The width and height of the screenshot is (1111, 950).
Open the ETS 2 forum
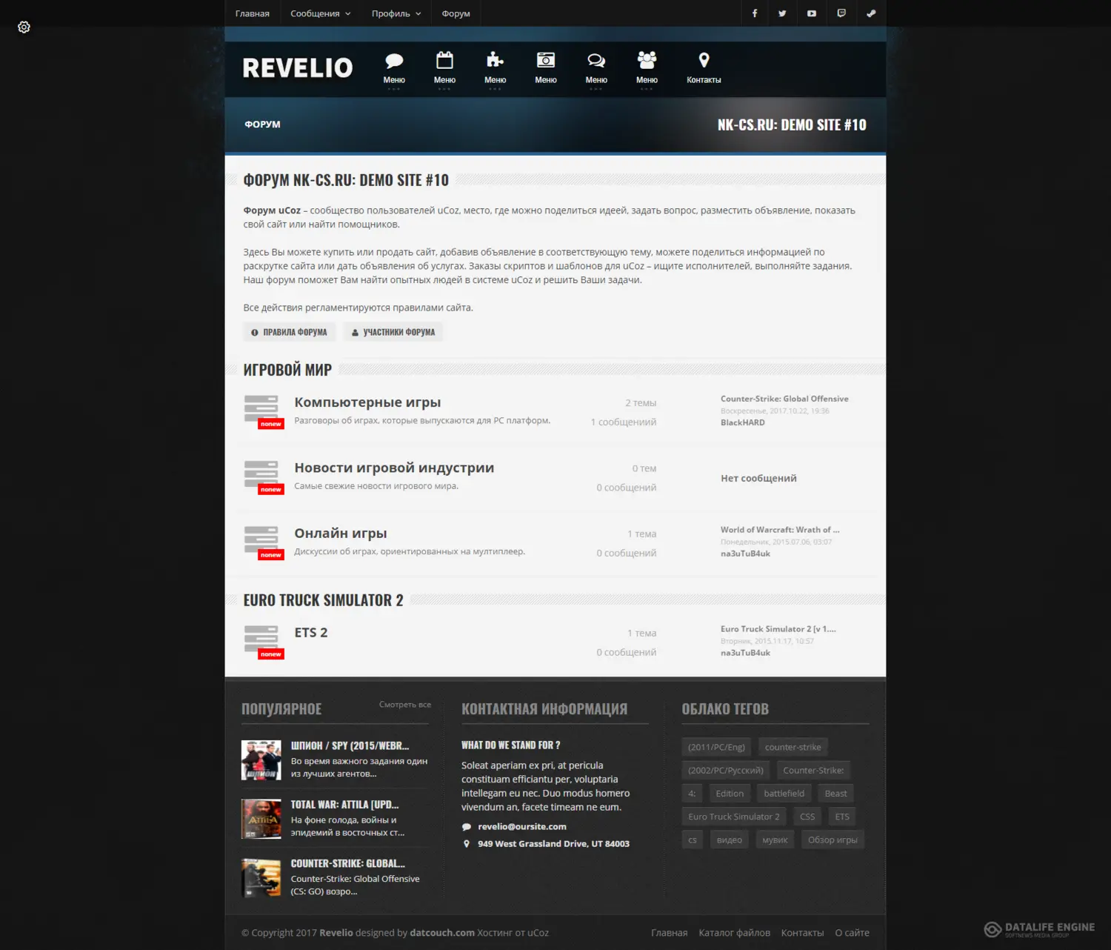click(311, 632)
